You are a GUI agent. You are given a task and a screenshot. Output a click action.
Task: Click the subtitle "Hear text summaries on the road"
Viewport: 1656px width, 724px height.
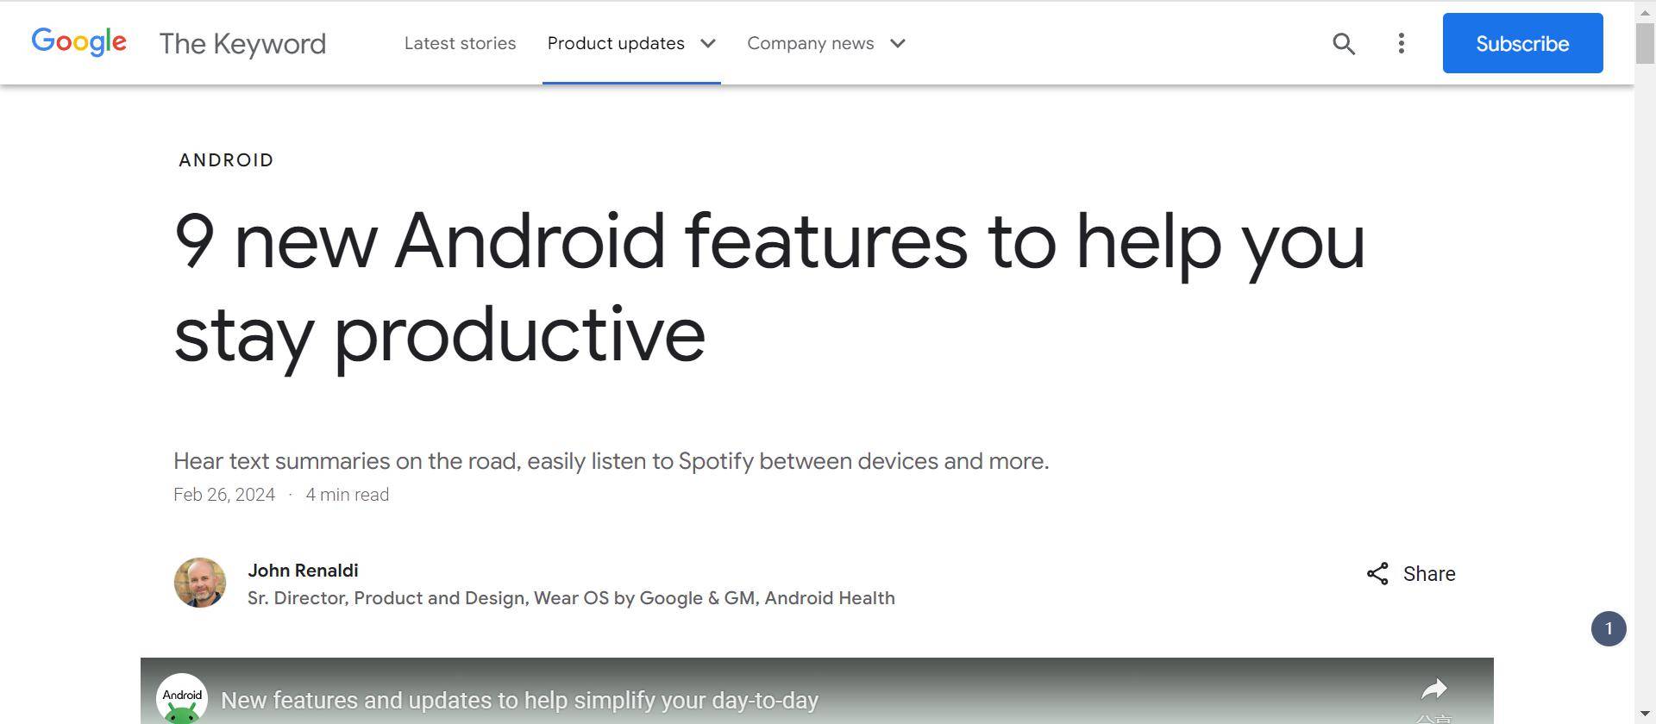point(611,461)
